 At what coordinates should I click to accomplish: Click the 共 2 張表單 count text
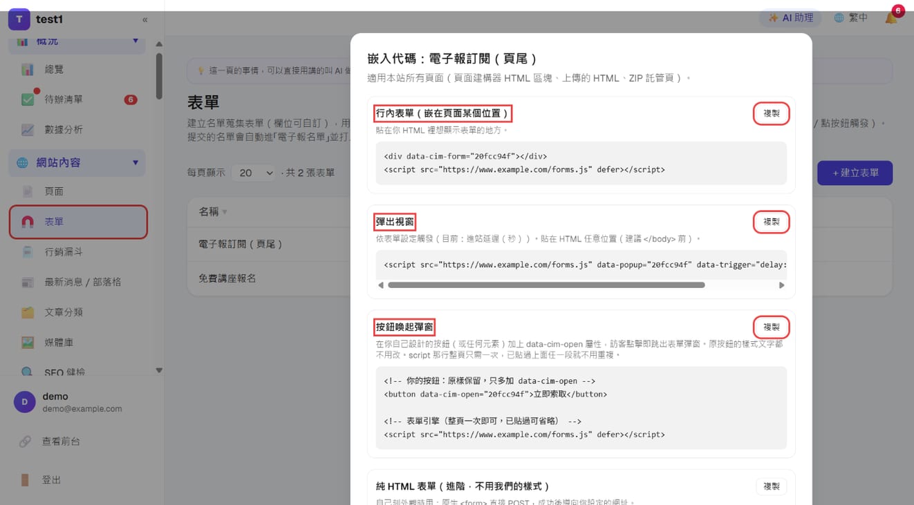point(310,173)
